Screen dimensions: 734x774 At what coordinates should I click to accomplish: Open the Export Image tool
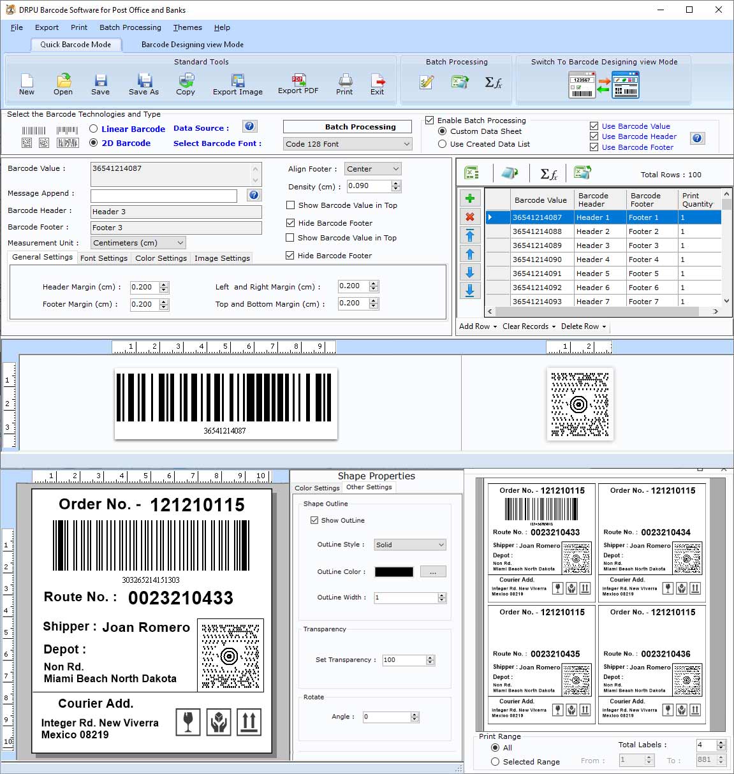click(237, 84)
